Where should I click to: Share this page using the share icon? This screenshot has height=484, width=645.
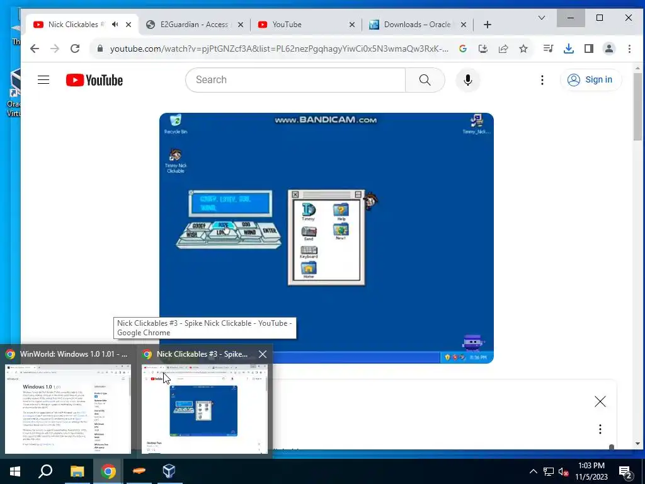503,49
